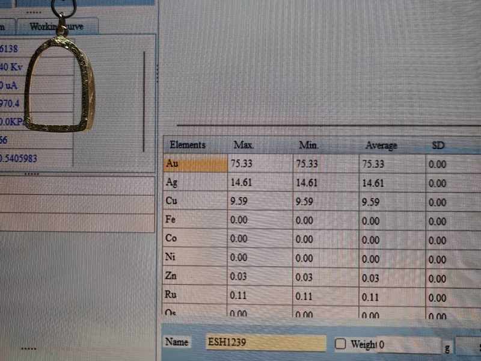Select the highlighted Au element row
Image resolution: width=481 pixels, height=361 pixels.
pyautogui.click(x=195, y=163)
